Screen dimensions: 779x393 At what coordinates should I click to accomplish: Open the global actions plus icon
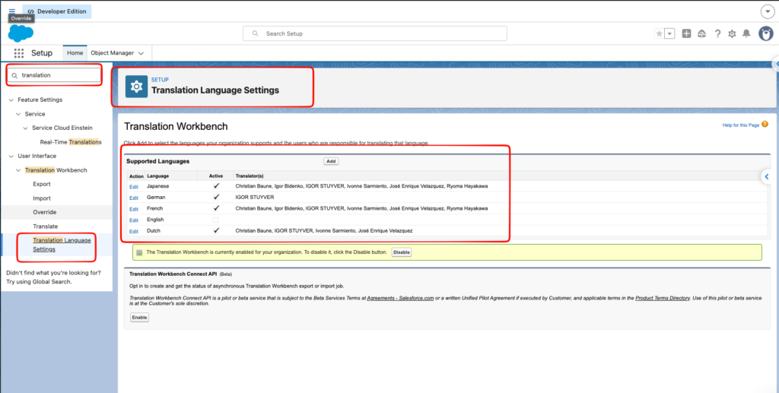(687, 33)
